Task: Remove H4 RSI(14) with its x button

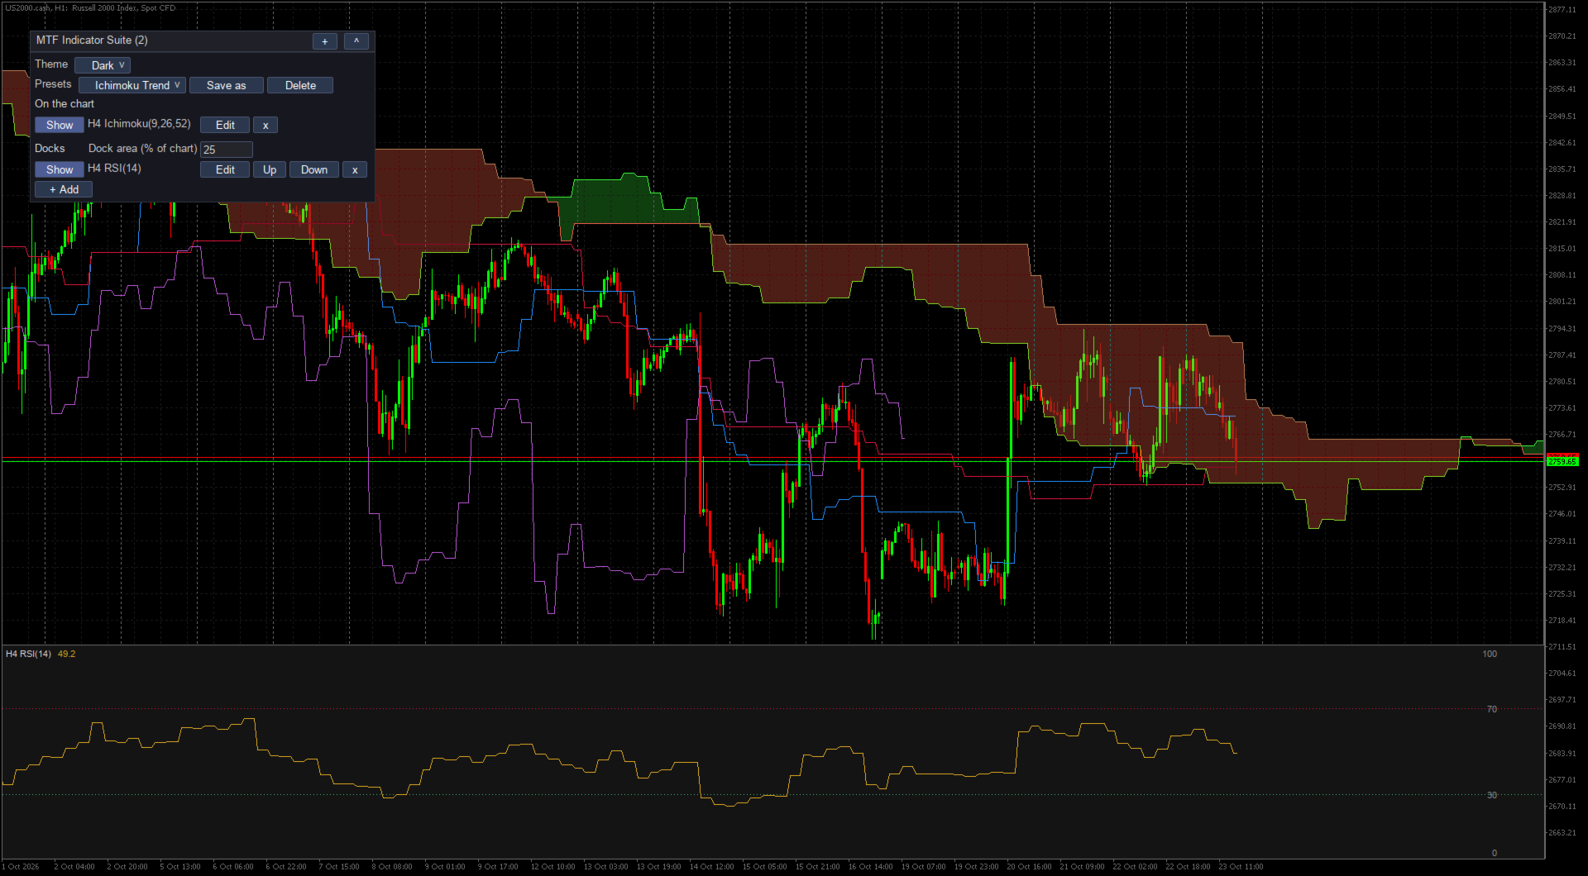Action: pyautogui.click(x=355, y=169)
